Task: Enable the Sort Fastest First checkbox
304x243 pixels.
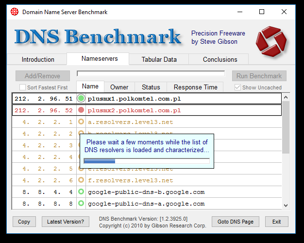Action: [x=22, y=87]
